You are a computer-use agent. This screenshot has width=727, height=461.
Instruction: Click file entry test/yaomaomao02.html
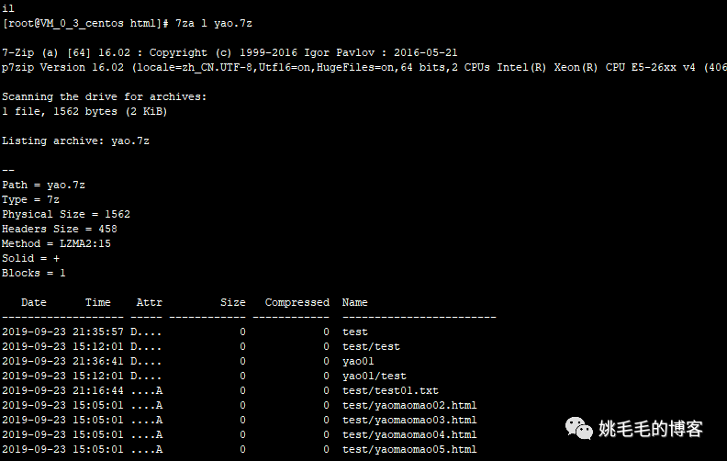tap(409, 405)
